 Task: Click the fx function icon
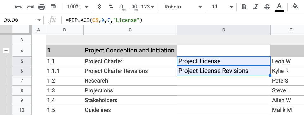(52, 20)
